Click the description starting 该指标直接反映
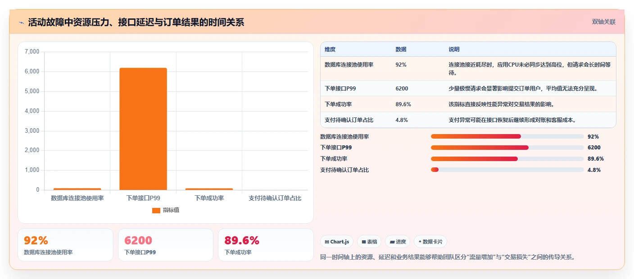 (x=501, y=104)
